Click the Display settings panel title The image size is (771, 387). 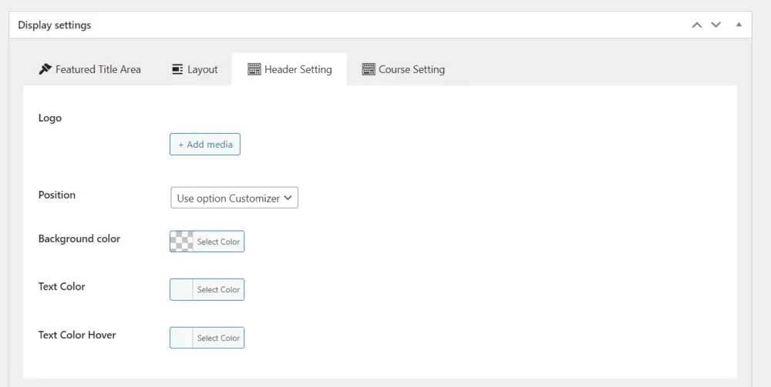tap(55, 25)
